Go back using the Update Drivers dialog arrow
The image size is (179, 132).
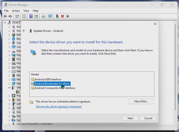[24, 31]
